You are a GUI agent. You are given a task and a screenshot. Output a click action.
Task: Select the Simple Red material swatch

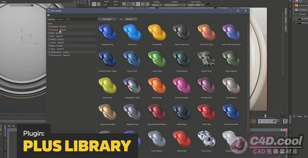tap(182, 139)
